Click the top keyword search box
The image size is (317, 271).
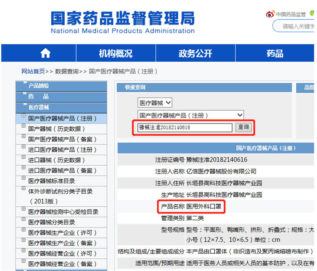[296, 26]
